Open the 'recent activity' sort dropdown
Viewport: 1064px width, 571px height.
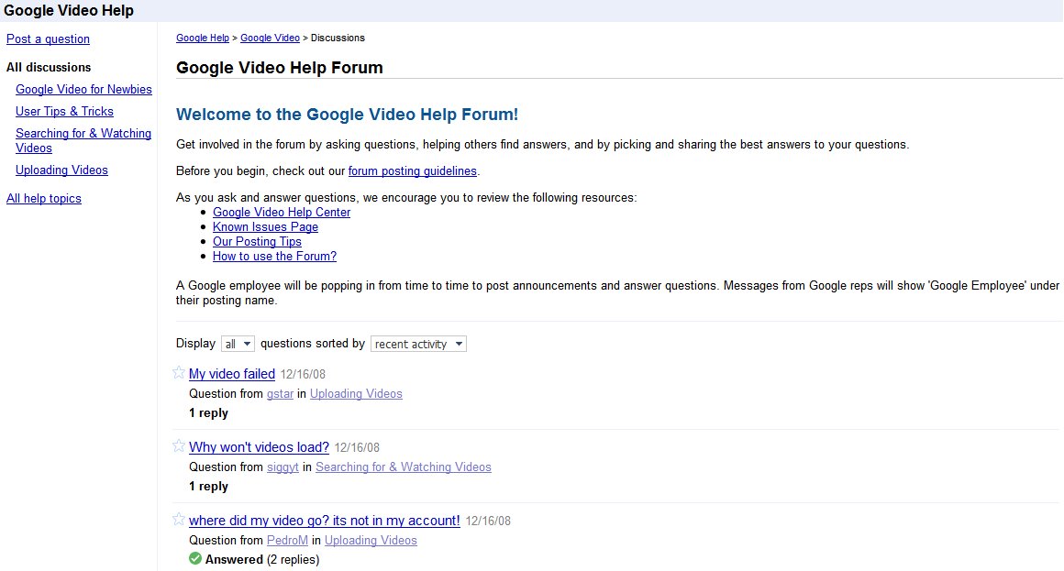pos(418,345)
